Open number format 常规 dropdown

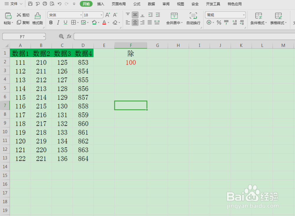tap(244, 15)
